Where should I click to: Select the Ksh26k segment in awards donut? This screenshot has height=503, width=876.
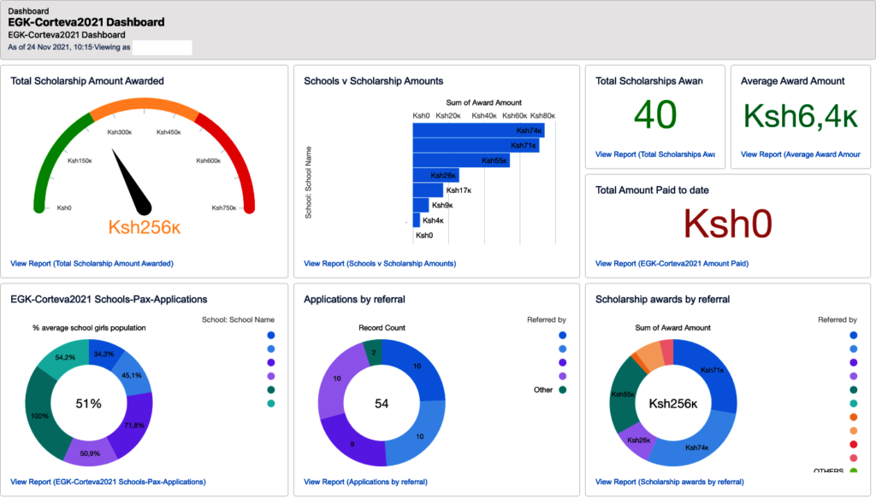click(638, 440)
